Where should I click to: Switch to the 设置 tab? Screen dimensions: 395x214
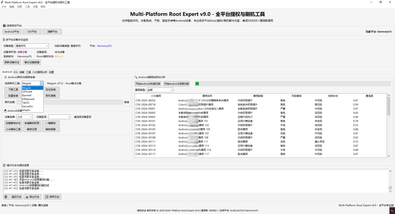(51, 72)
